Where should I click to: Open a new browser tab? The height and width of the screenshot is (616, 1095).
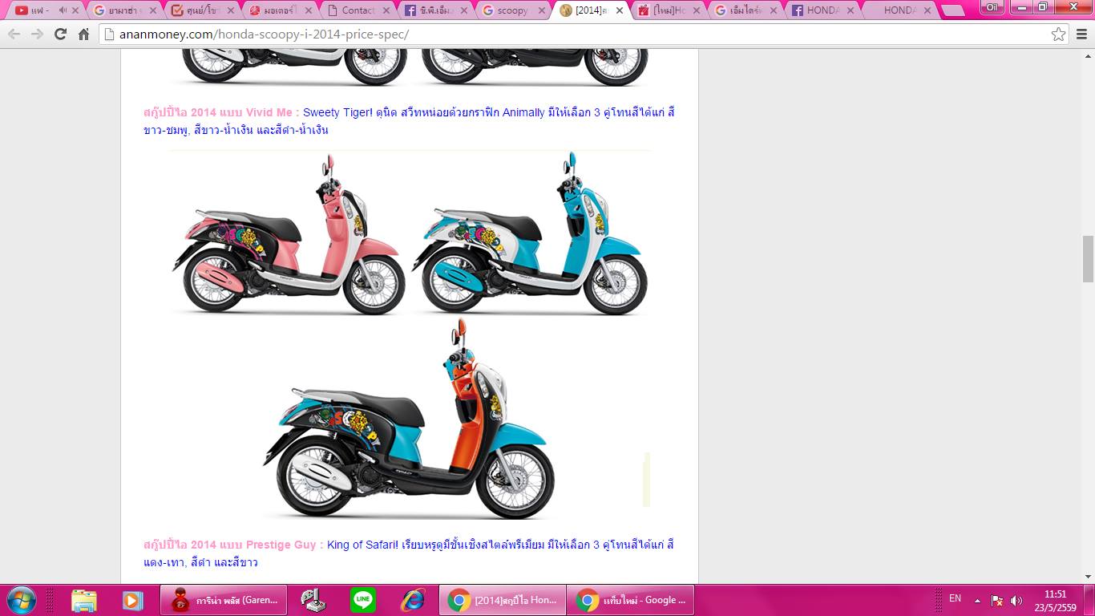tap(952, 11)
